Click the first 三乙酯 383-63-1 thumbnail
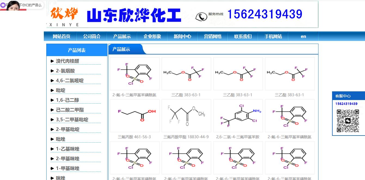The height and width of the screenshot is (180, 365). click(186, 73)
